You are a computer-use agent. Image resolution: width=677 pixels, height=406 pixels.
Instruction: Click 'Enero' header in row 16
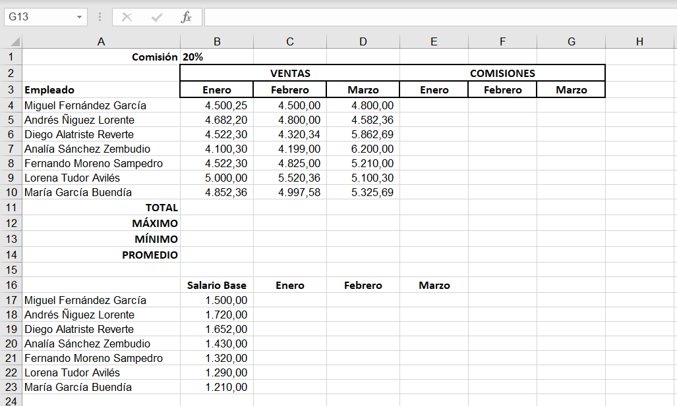pyautogui.click(x=290, y=286)
